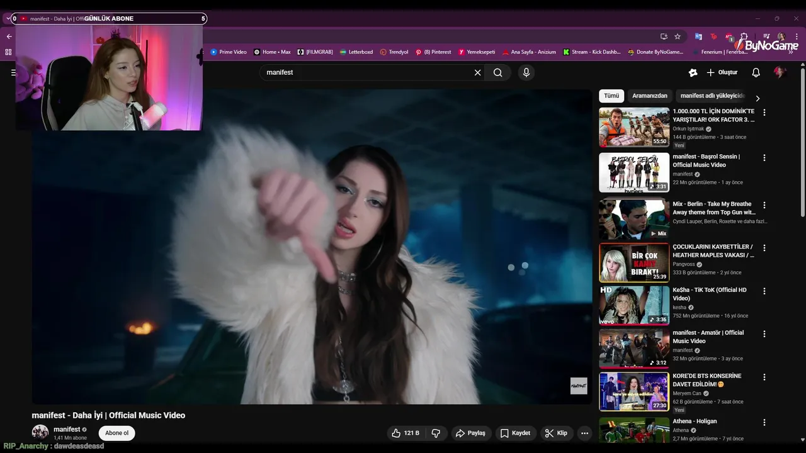Open Çocuklarını Kaybettiler title link

click(x=713, y=250)
